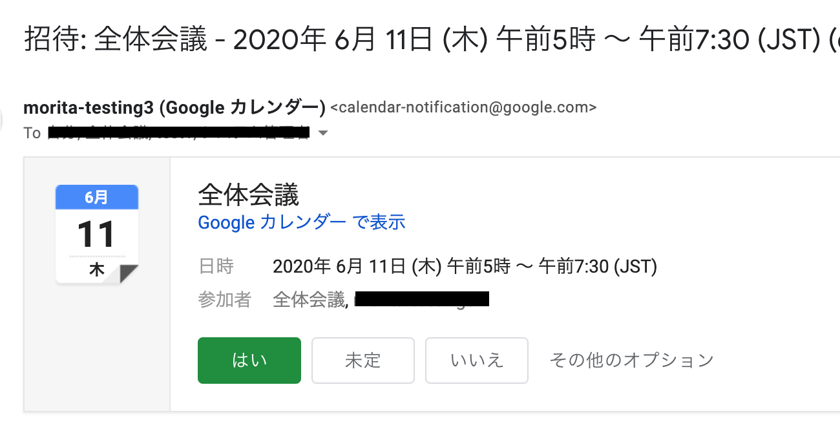The height and width of the screenshot is (429, 840).
Task: Respond 未定 to the invitation
Action: [x=362, y=361]
